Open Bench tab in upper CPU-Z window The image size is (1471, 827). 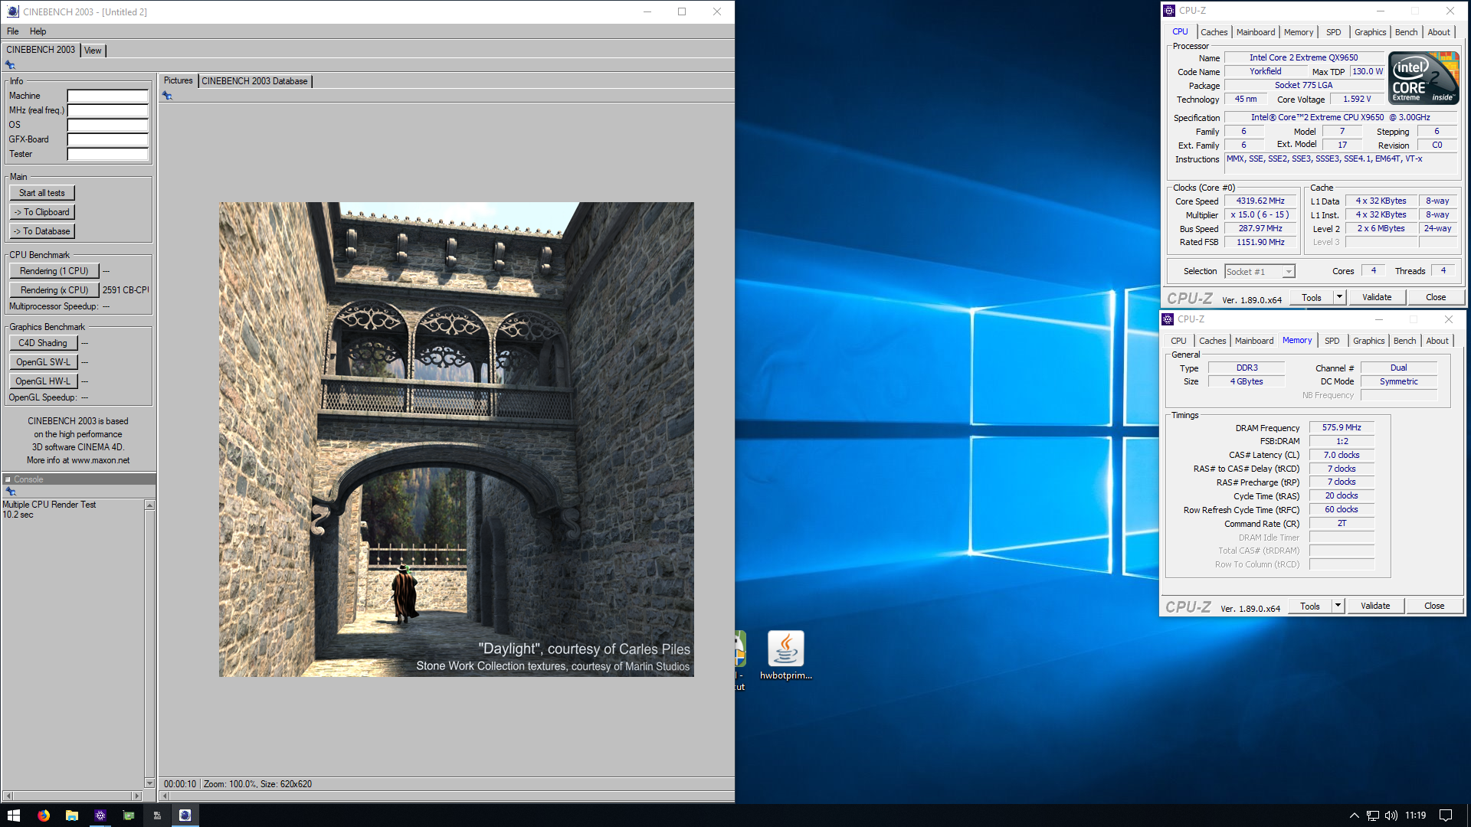pyautogui.click(x=1406, y=32)
